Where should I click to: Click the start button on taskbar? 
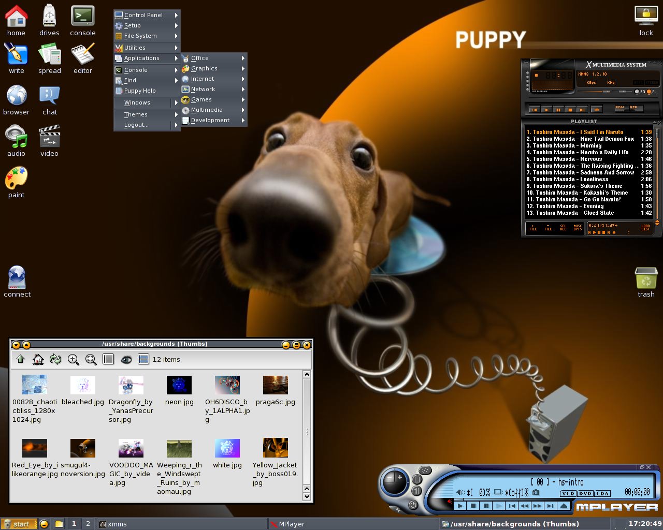(19, 524)
